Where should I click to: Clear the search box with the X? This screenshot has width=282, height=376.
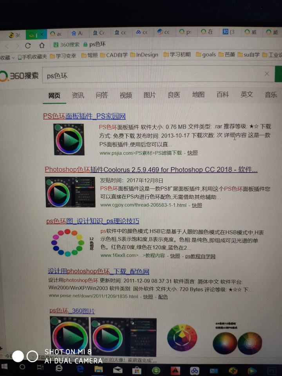coord(267,74)
